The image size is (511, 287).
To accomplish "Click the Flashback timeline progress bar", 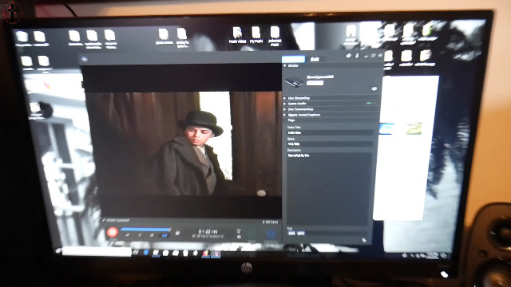I will pyautogui.click(x=145, y=230).
